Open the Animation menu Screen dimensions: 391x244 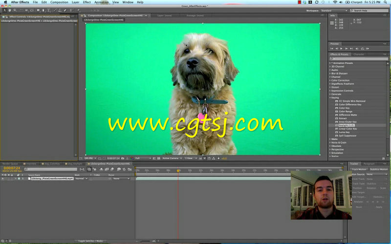(101, 2)
